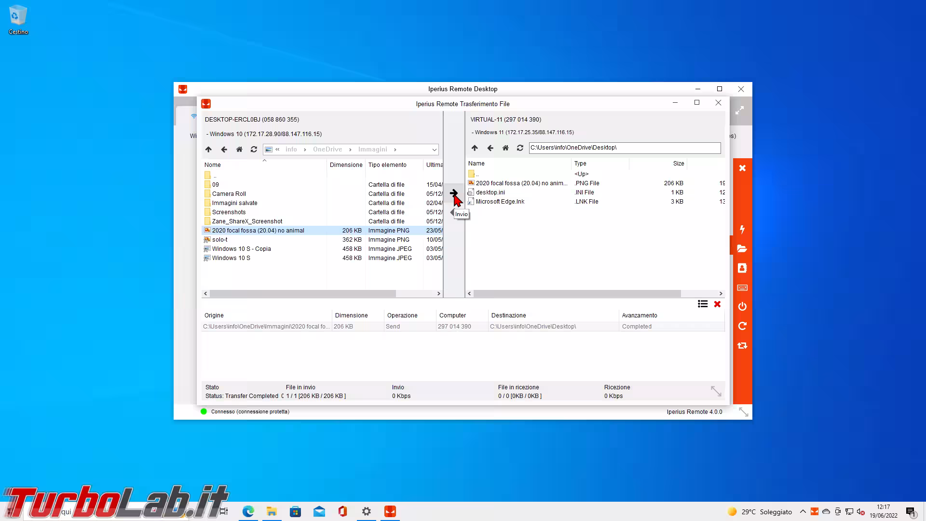Sort local files by Dimensione column
The width and height of the screenshot is (926, 521).
point(345,165)
